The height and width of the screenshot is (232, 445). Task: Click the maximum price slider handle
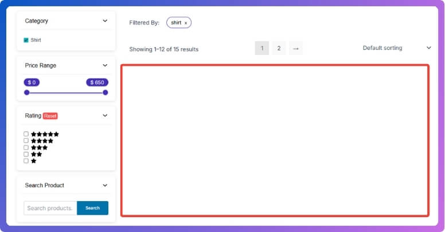tap(106, 92)
